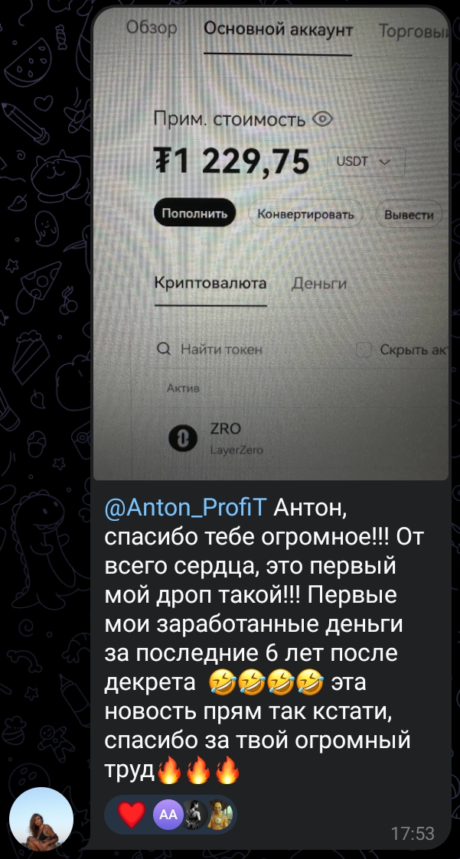
Task: Click the magnifier search icon
Action: click(163, 349)
